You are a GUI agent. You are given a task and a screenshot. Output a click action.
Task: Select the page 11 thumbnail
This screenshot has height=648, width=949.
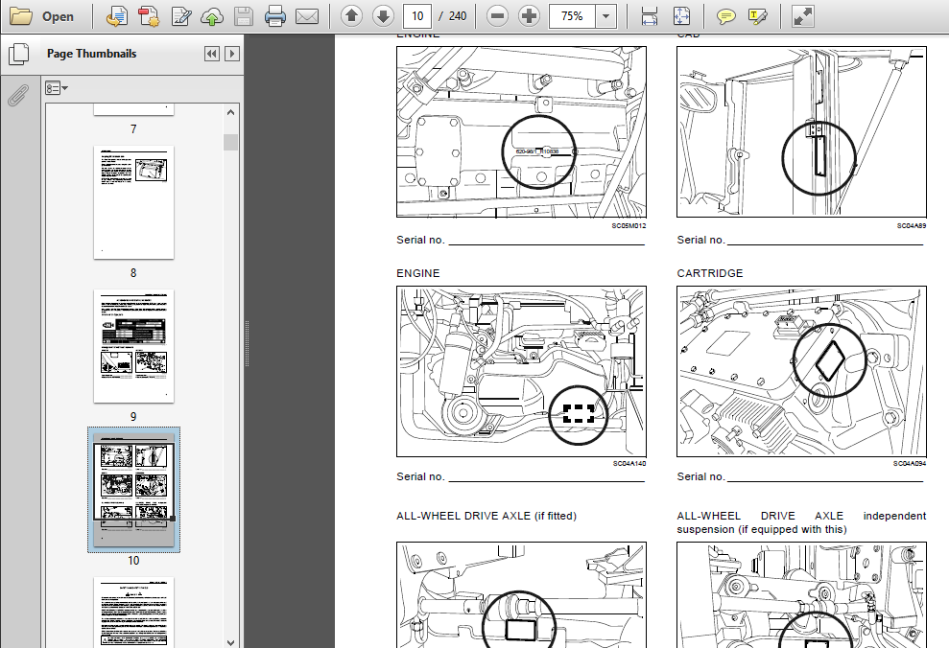[x=133, y=613]
